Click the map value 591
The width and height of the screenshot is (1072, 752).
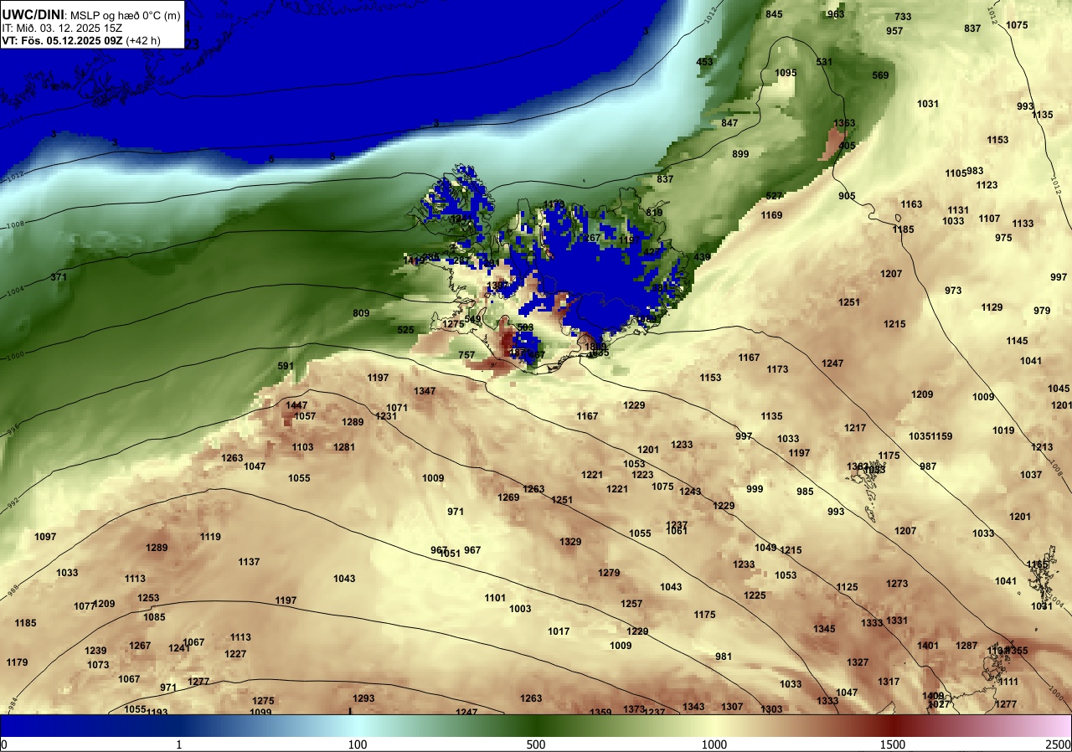(286, 366)
